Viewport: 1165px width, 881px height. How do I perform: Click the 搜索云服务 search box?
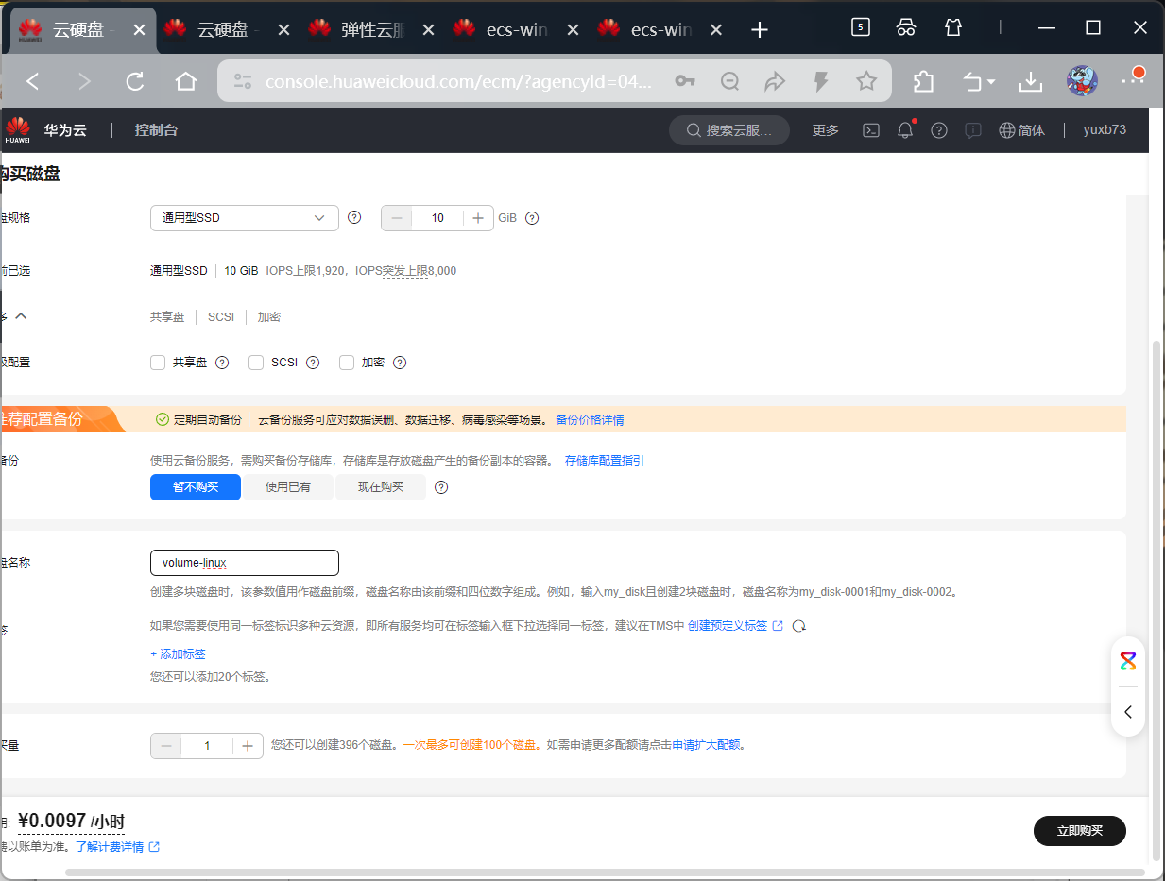[729, 130]
